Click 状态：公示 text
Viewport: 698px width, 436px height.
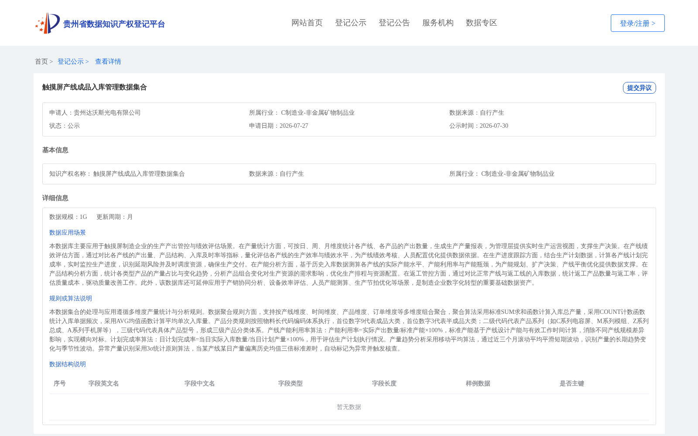pos(65,126)
